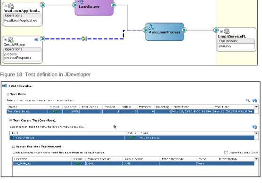The width and height of the screenshot is (262, 183).
Task: Sort Assert Results by Expected Value column
Action: (x=104, y=159)
